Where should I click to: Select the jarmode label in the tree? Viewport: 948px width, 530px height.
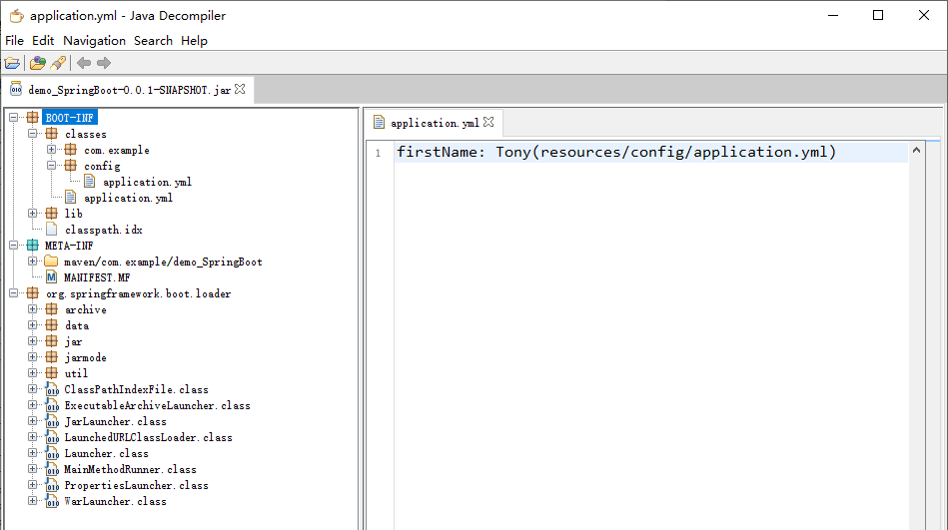pos(85,357)
